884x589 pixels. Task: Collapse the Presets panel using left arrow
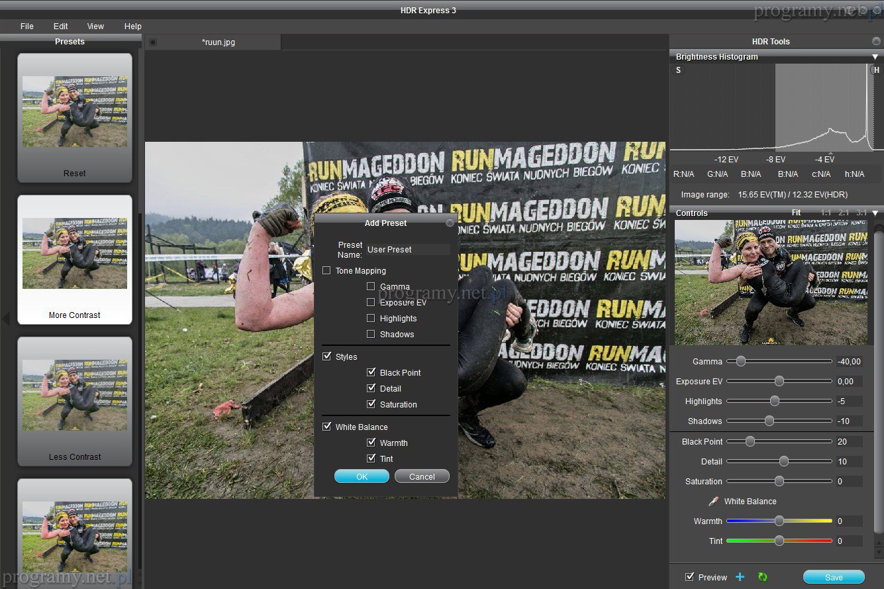coord(6,319)
